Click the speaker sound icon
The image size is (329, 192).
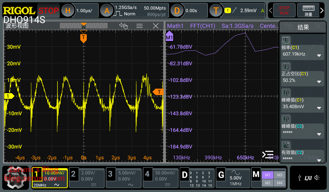point(317,178)
